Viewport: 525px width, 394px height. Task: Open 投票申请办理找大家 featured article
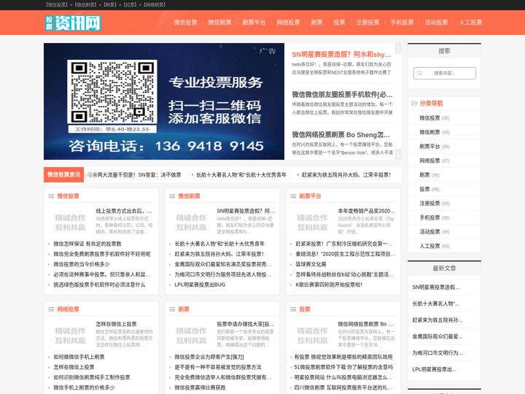coord(246,324)
